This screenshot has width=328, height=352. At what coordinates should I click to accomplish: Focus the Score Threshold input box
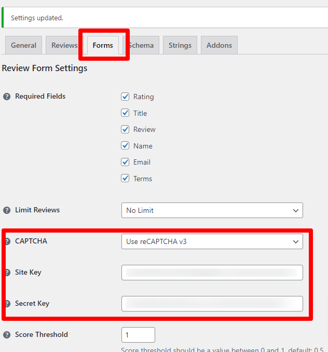tap(138, 335)
